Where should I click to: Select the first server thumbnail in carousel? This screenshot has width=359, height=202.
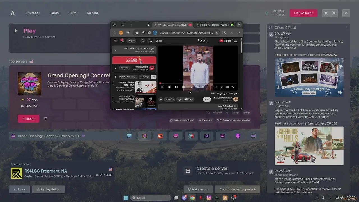click(129, 136)
